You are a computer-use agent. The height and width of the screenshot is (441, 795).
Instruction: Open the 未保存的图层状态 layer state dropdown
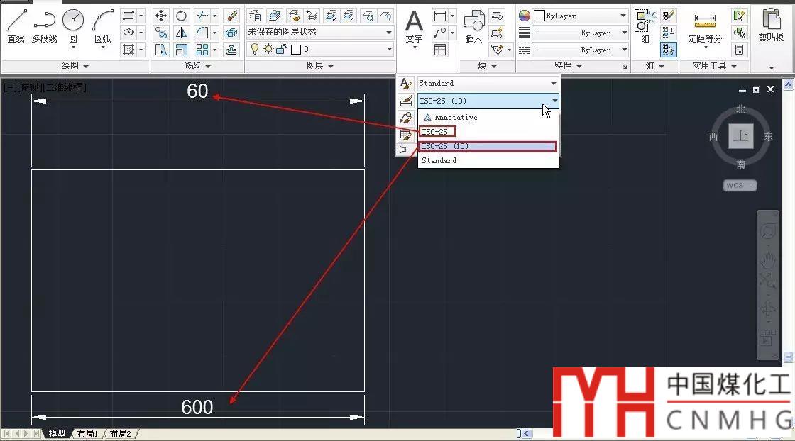(x=319, y=32)
